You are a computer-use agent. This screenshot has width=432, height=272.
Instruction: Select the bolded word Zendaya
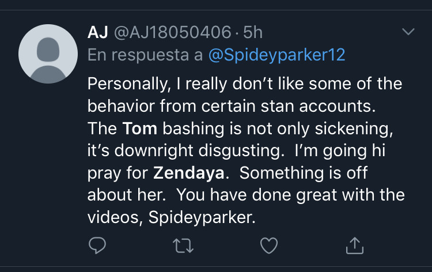189,173
